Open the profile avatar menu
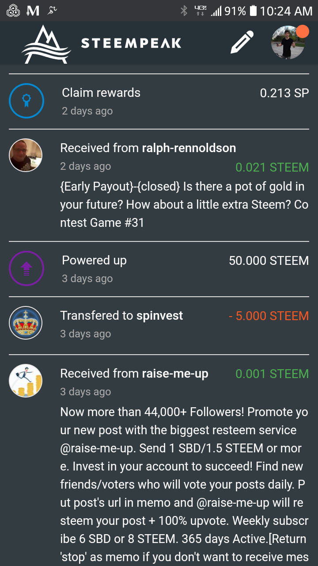This screenshot has width=318, height=566. (288, 42)
